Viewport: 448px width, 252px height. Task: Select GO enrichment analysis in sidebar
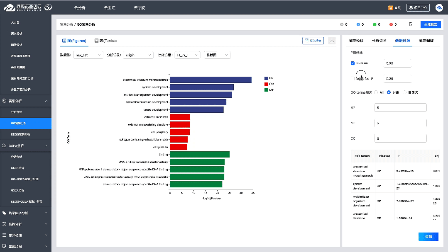pos(26,123)
